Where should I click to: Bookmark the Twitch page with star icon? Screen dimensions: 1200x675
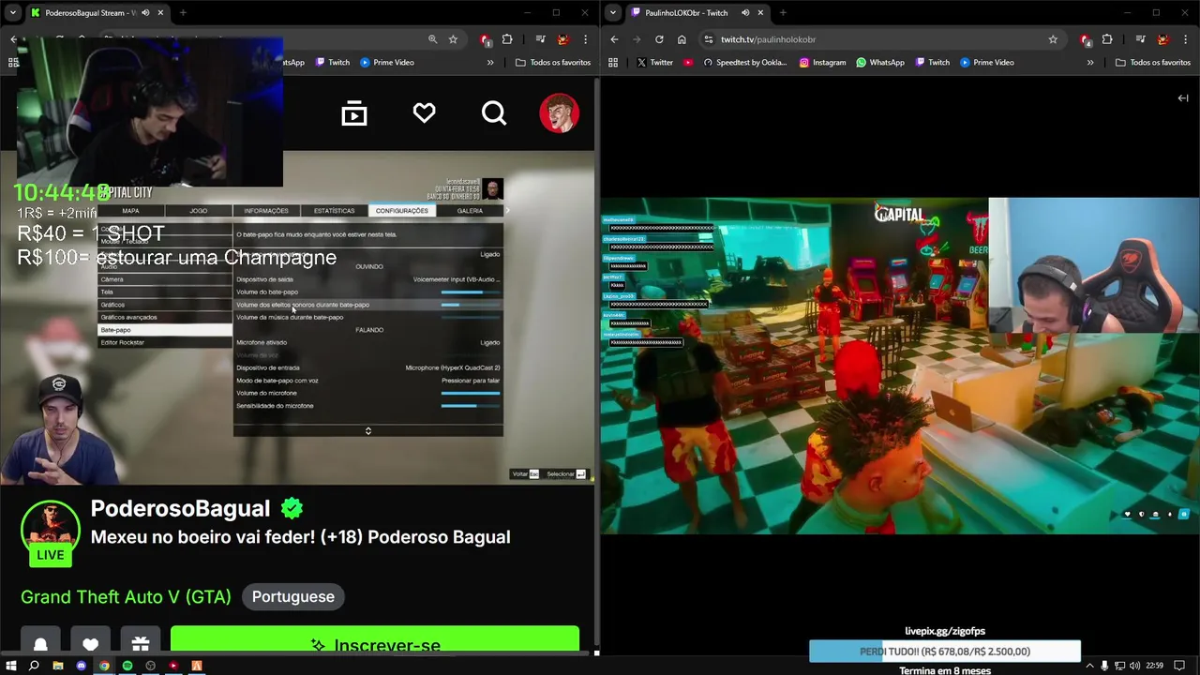1053,39
